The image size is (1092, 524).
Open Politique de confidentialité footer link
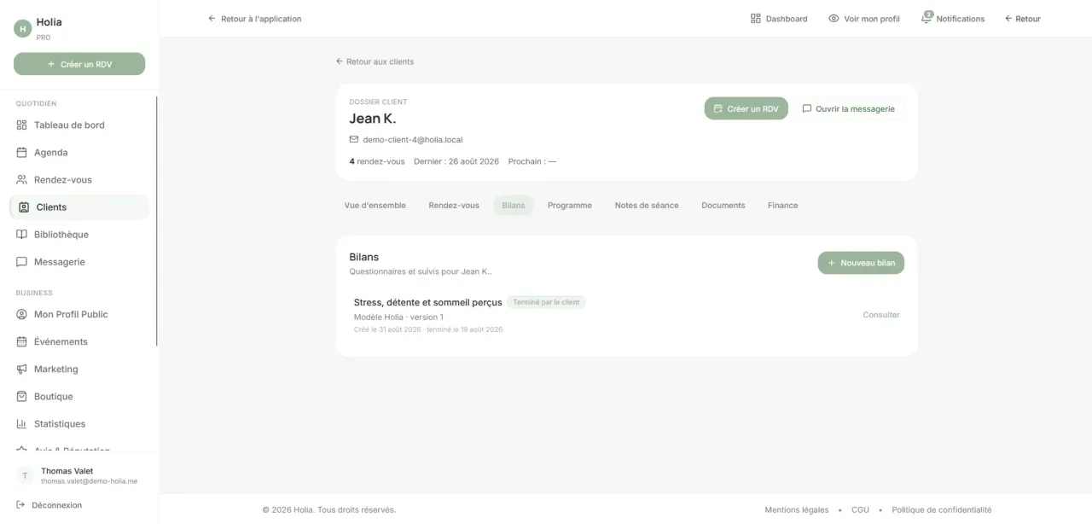pos(942,509)
